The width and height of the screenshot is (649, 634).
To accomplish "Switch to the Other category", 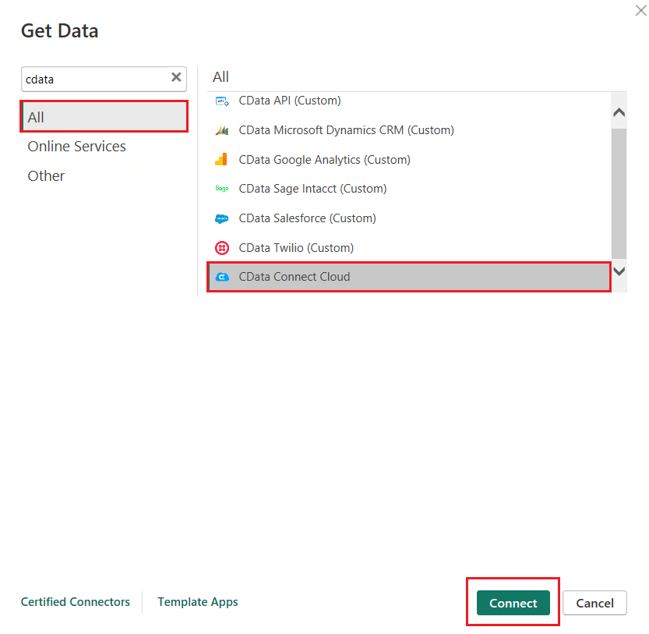I will [x=45, y=175].
